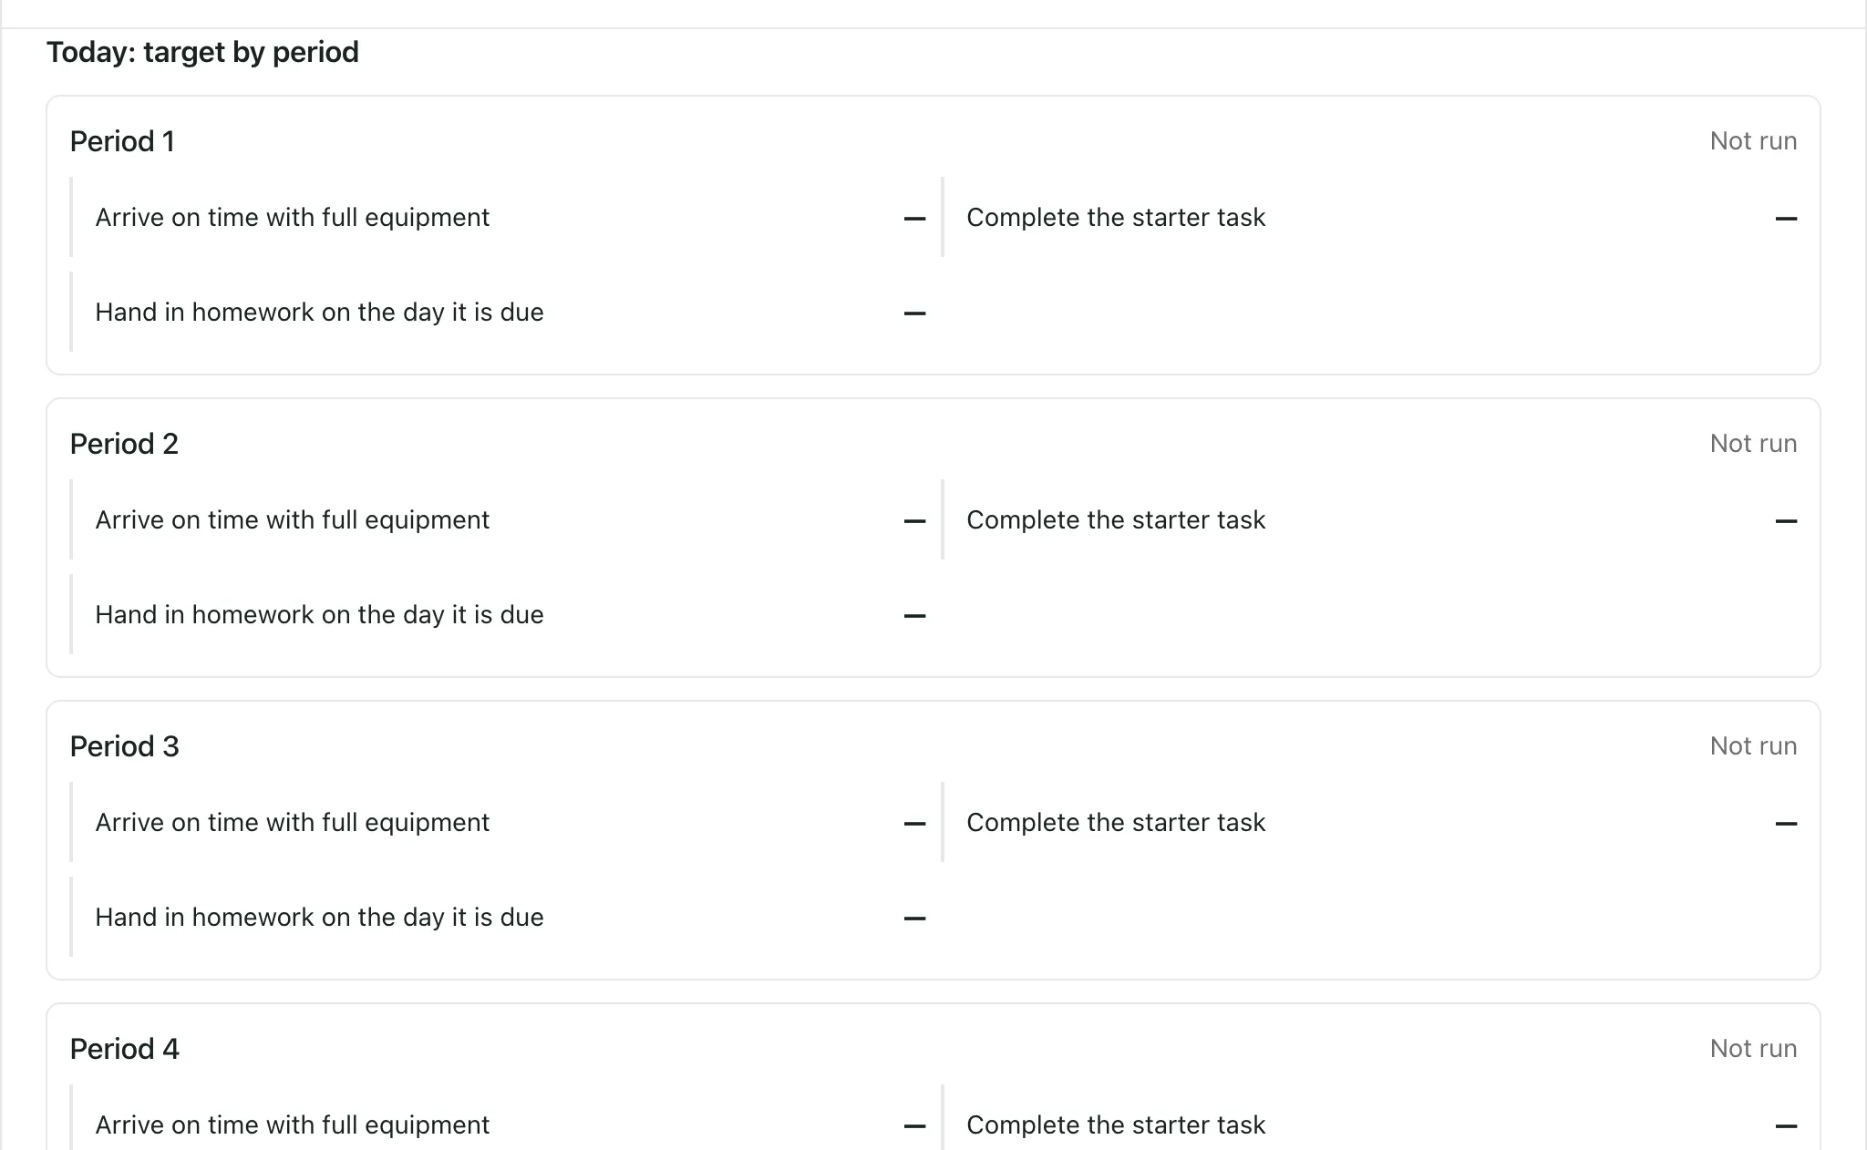The image size is (1867, 1150).
Task: Click Period 3 Not run status
Action: pyautogui.click(x=1753, y=746)
